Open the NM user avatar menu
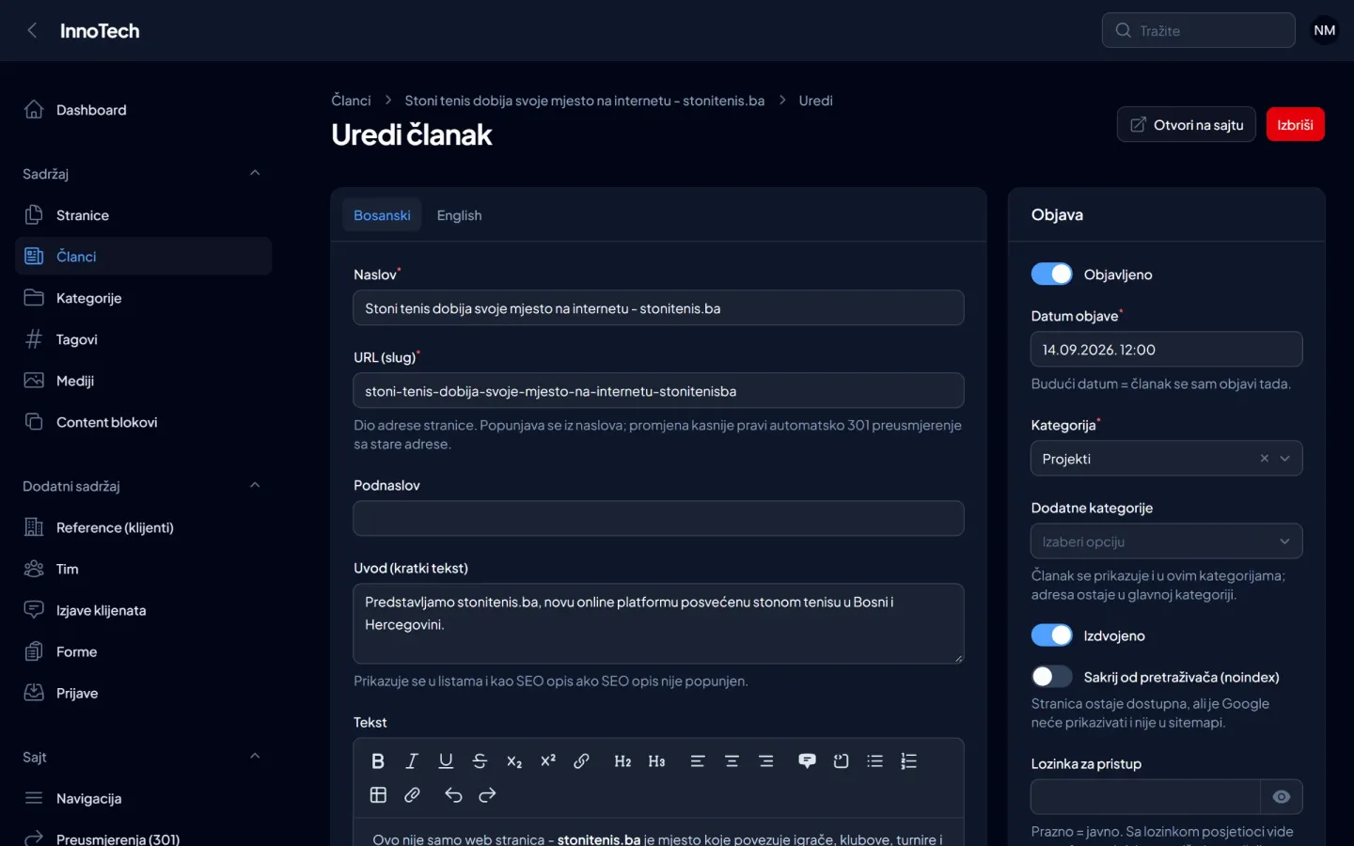Screen dimensions: 1354x846 (1325, 30)
